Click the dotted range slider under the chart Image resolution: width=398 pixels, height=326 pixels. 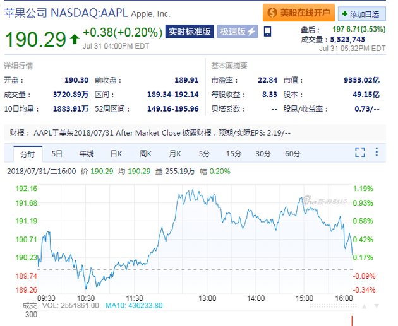(333, 306)
